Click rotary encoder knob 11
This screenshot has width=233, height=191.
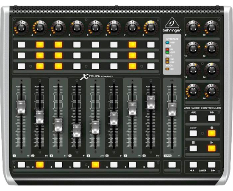(193, 49)
